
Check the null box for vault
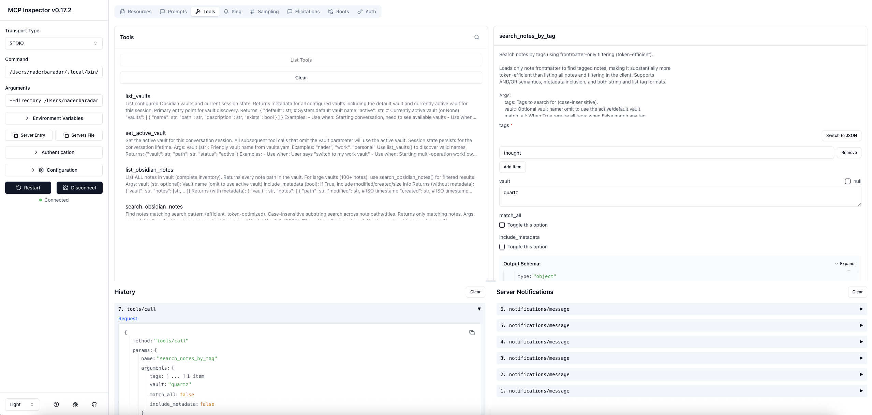[x=847, y=181]
